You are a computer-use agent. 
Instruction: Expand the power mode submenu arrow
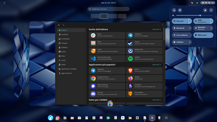click(211, 28)
